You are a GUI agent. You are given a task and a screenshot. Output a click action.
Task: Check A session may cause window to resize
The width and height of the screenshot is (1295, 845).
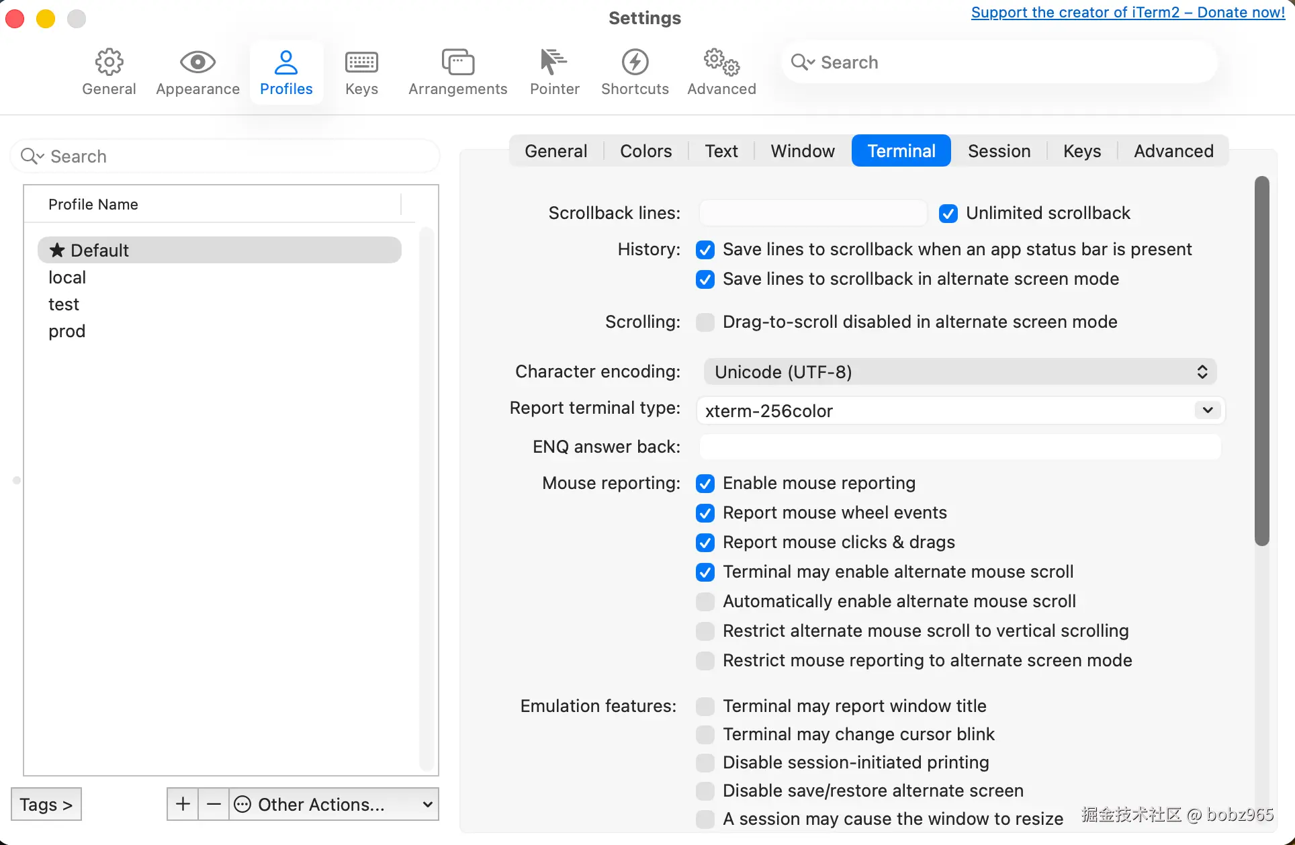coord(705,819)
